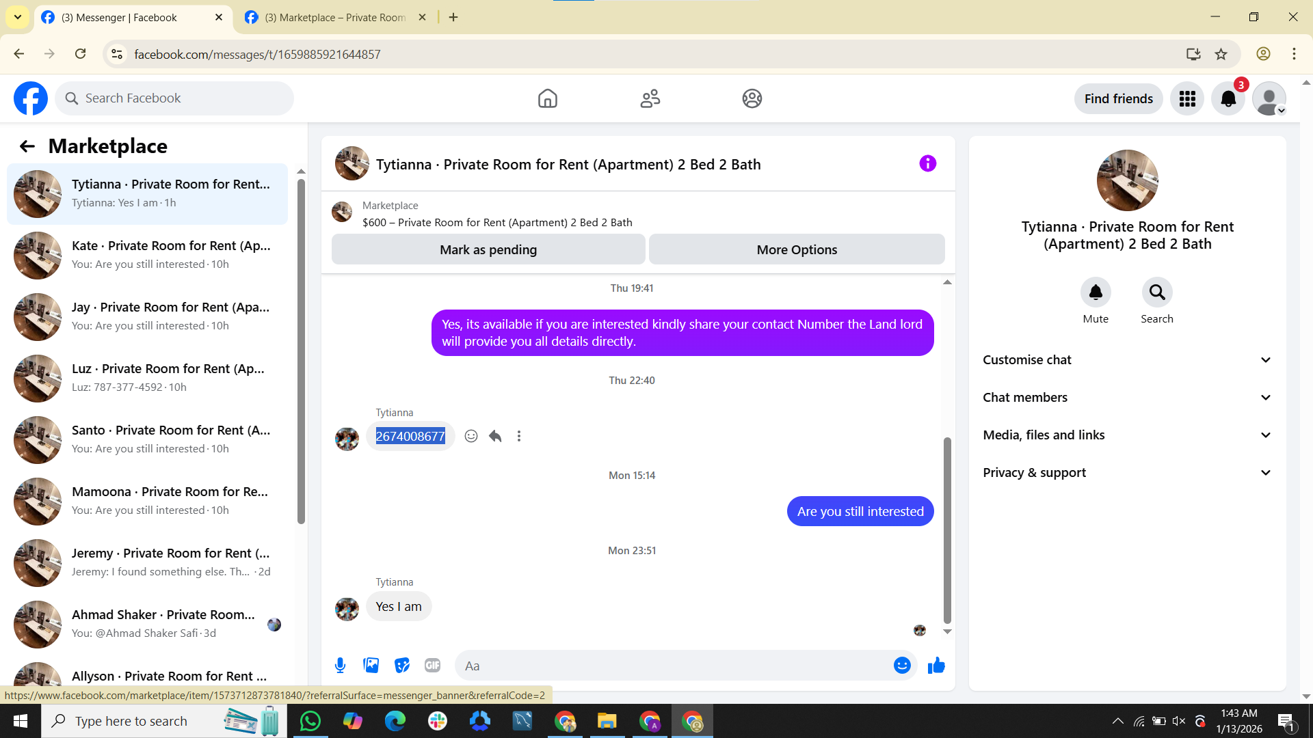Mute this conversation with bell icon
The width and height of the screenshot is (1313, 738).
(1096, 292)
